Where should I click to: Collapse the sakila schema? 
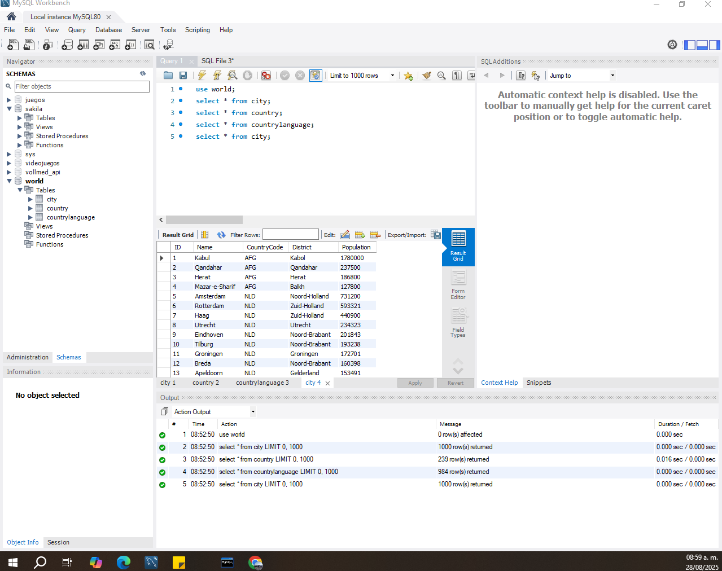click(x=9, y=109)
